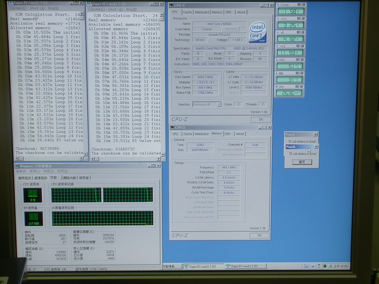This screenshot has height=284, width=379.
Task: Open Calculate menu in Super PI window with checksum D1ADD73C
Action: coord(96,9)
